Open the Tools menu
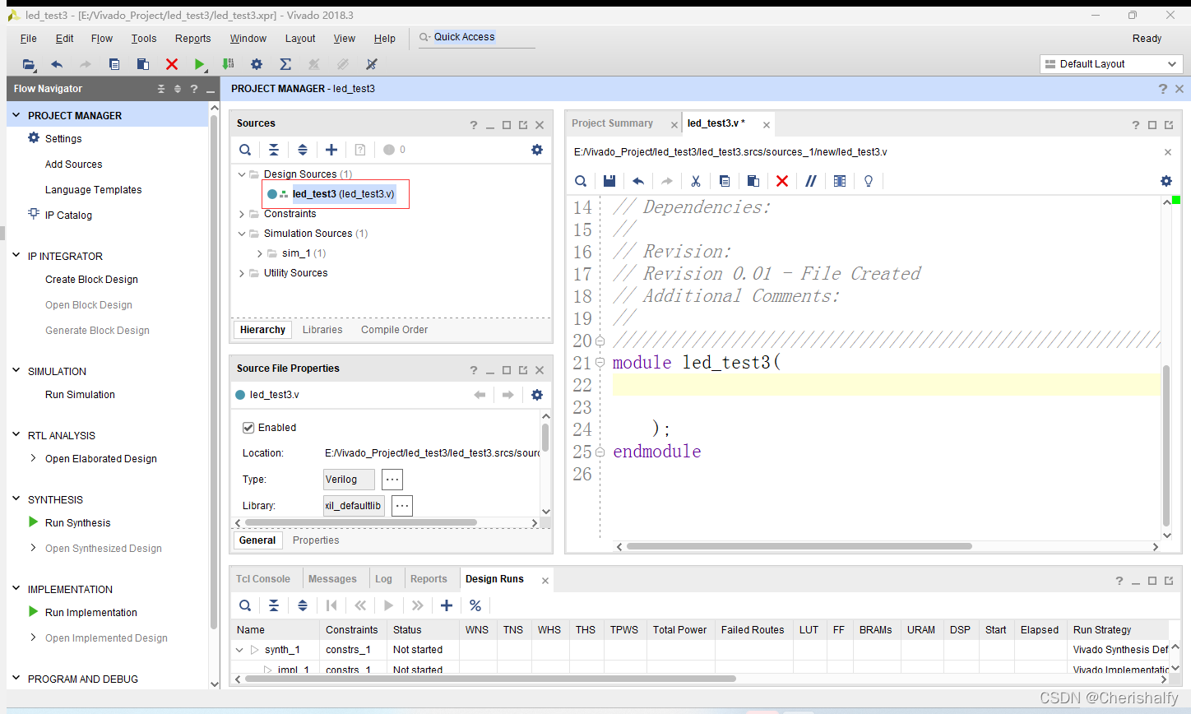 pos(144,39)
